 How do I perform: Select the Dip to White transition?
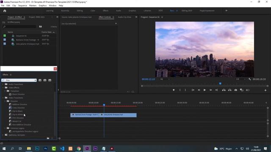(18, 114)
